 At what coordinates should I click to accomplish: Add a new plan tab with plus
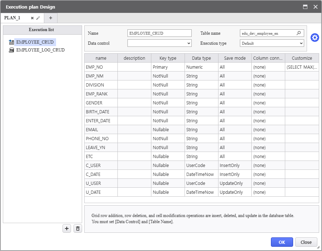point(50,18)
